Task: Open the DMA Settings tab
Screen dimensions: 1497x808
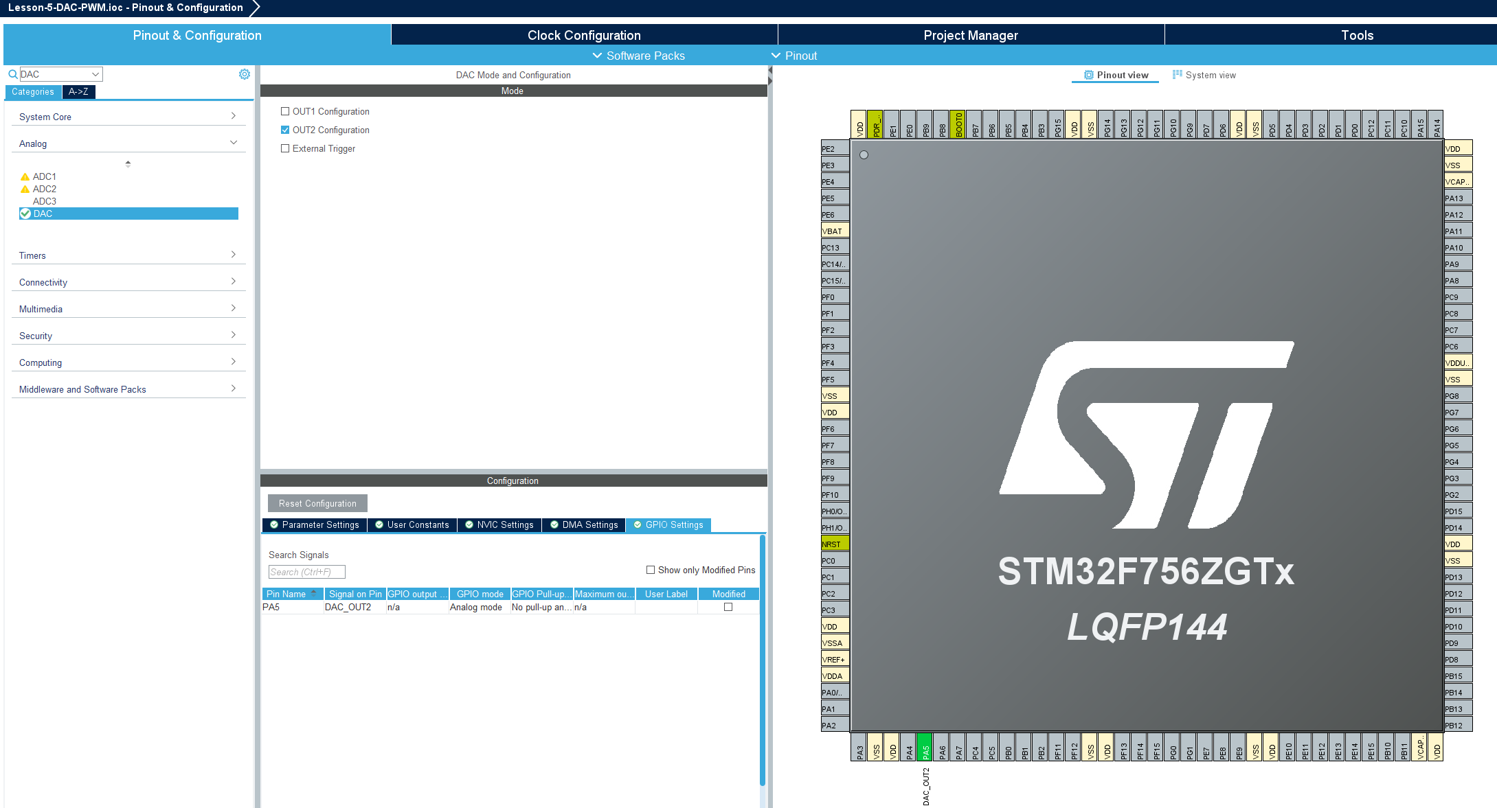Action: (x=584, y=525)
